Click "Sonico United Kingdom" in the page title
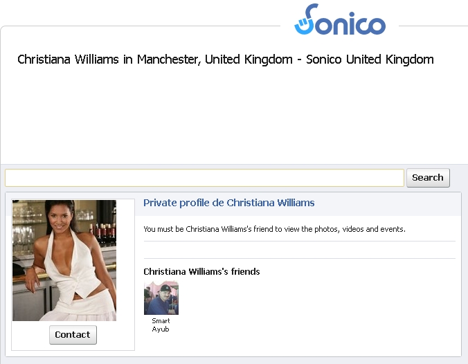Viewport: 468px width, 364px height. click(370, 60)
